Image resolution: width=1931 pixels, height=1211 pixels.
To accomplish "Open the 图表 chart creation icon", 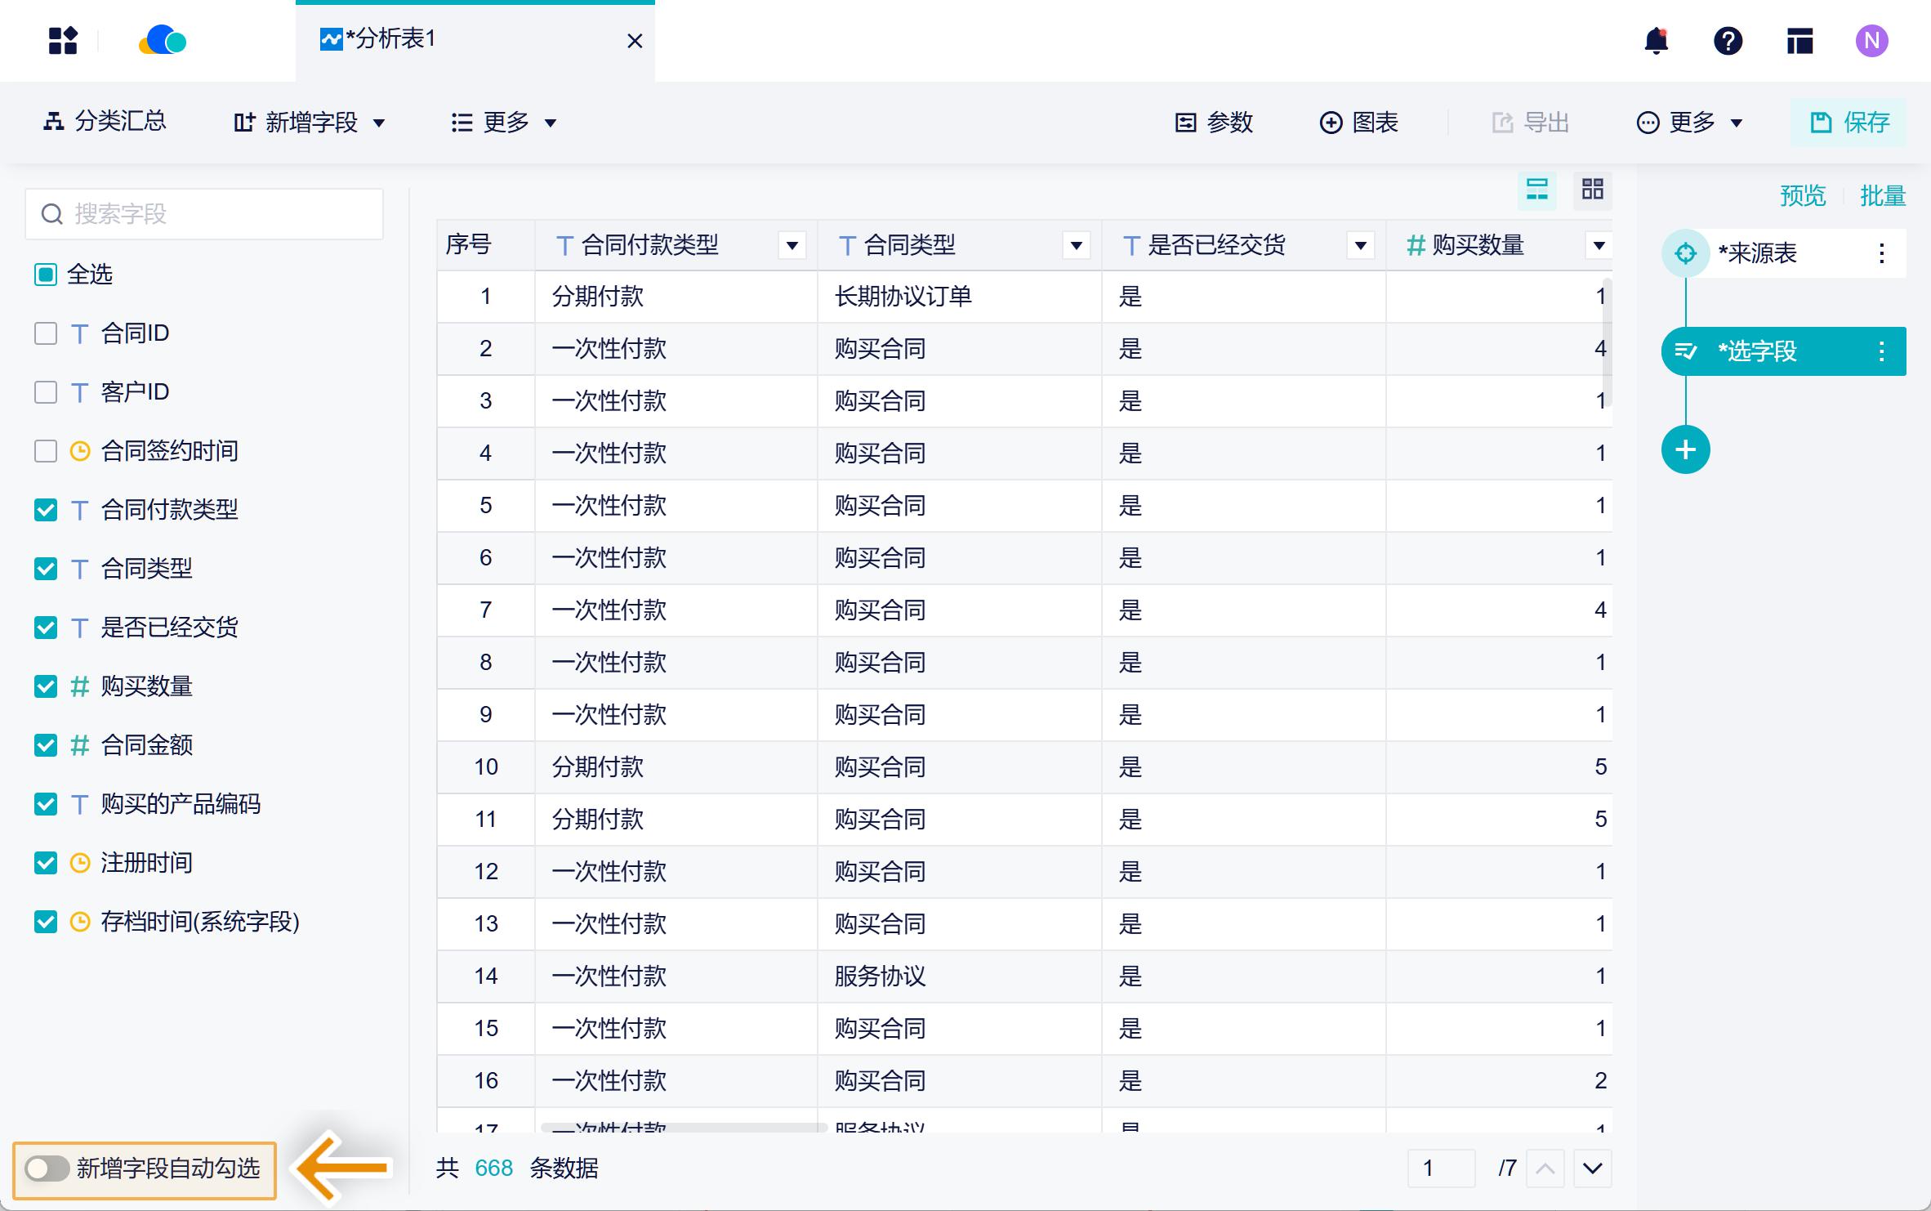I will pyautogui.click(x=1360, y=123).
